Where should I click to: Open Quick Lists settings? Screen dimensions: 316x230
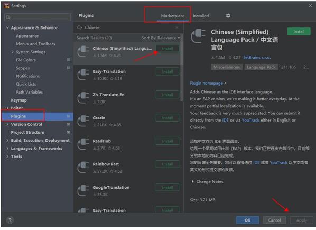pos(26,84)
